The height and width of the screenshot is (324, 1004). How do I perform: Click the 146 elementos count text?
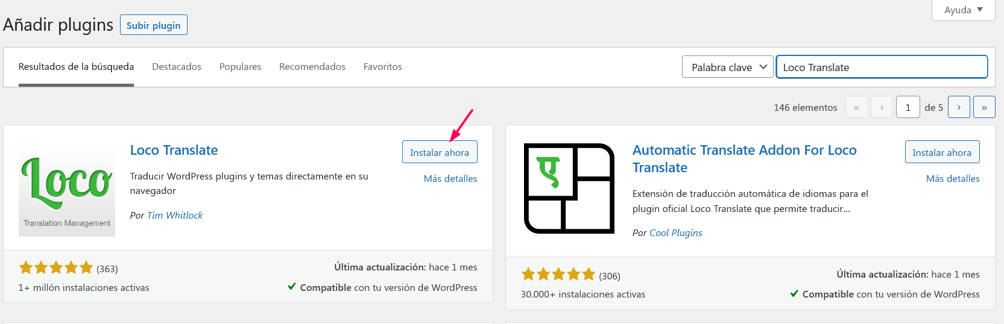[x=806, y=107]
